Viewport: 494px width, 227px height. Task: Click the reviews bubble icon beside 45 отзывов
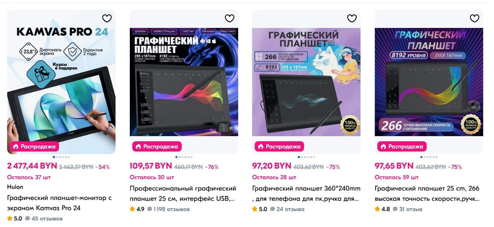pyautogui.click(x=28, y=218)
